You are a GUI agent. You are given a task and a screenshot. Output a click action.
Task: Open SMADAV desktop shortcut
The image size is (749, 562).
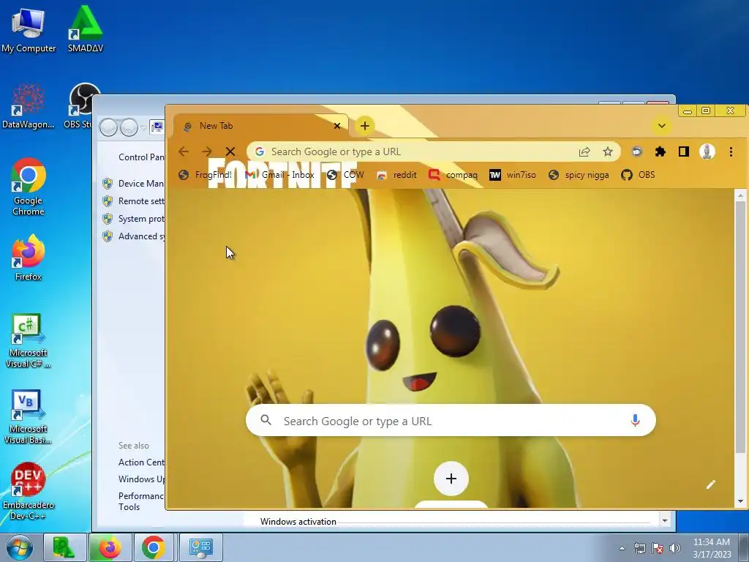pos(85,29)
